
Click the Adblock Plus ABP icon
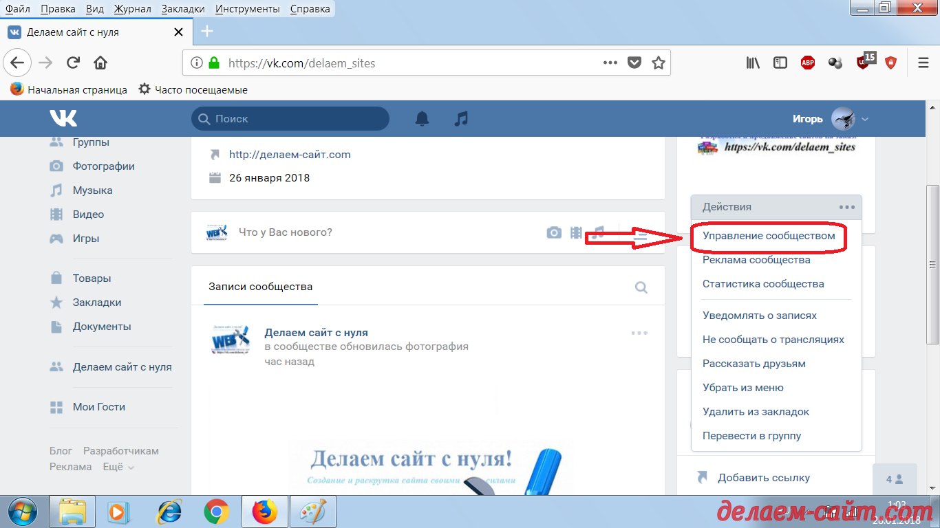point(808,63)
